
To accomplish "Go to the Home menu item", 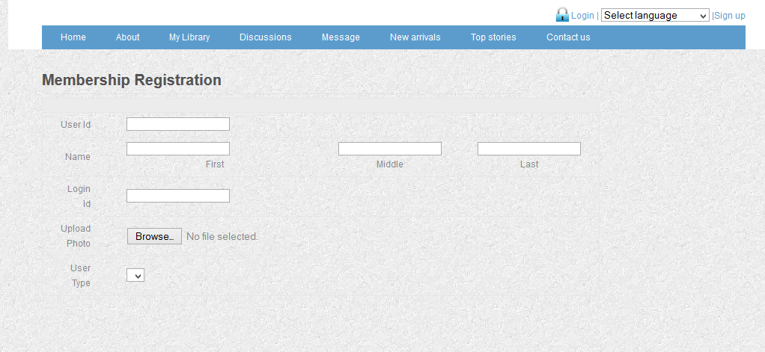I will (x=73, y=37).
